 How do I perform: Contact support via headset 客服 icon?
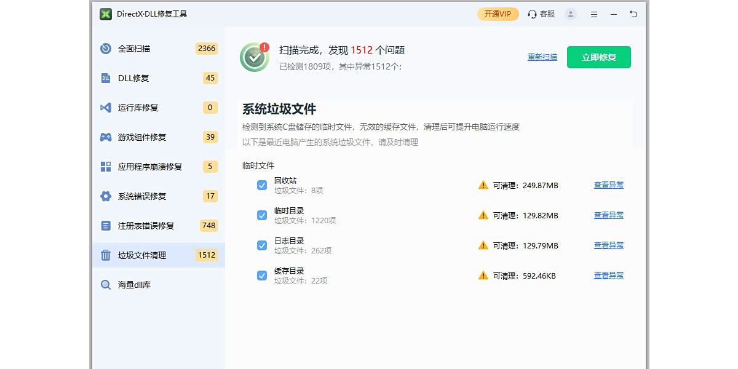click(x=533, y=14)
